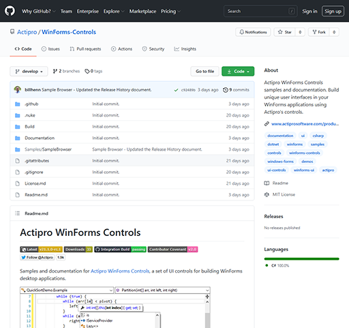Viewport: 349px width, 328px height.
Task: Click the Notifications button
Action: [x=253, y=32]
